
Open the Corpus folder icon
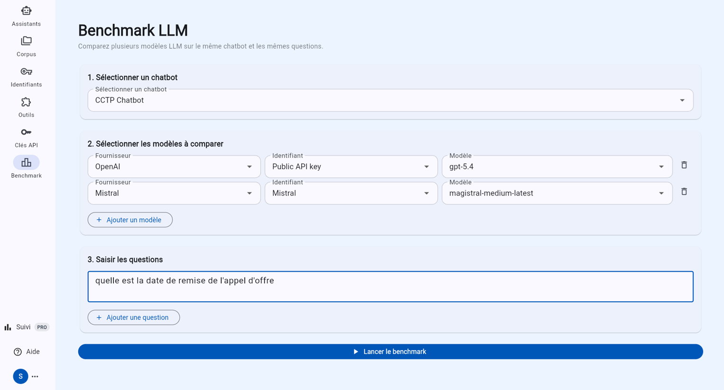tap(26, 41)
